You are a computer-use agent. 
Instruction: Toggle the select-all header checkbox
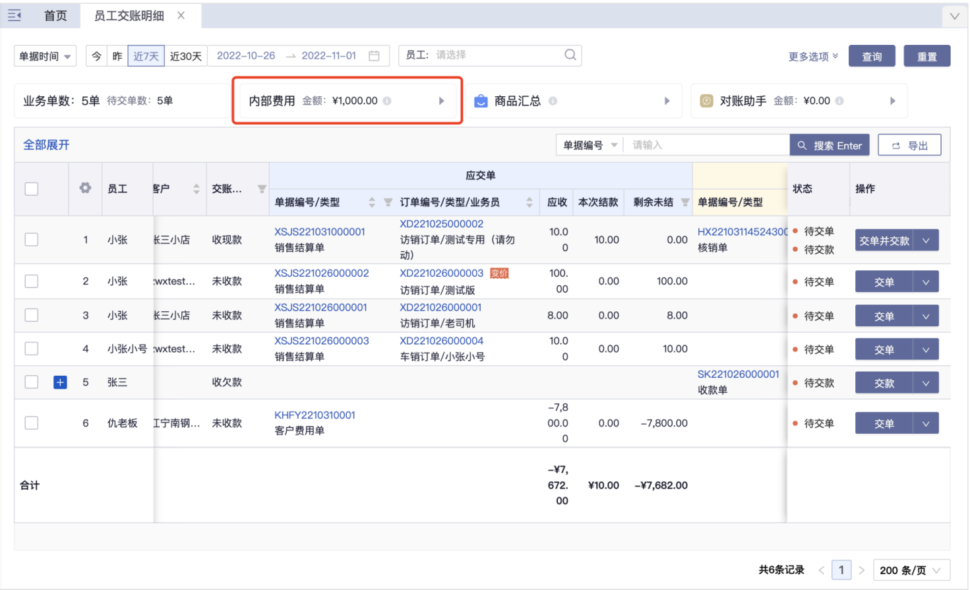32,189
